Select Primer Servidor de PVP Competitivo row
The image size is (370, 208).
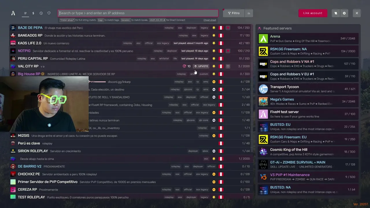[x=131, y=182]
